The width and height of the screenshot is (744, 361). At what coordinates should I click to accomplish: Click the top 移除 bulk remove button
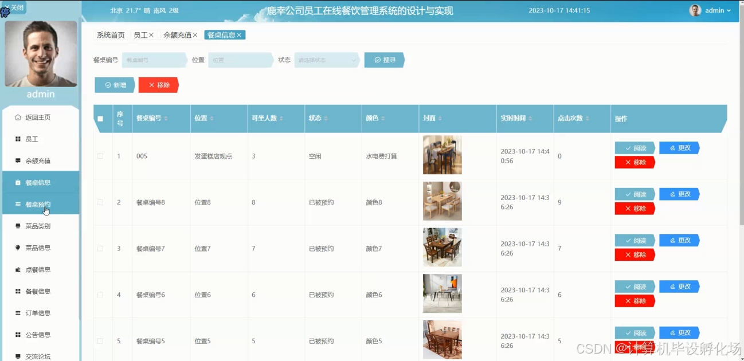coord(159,85)
